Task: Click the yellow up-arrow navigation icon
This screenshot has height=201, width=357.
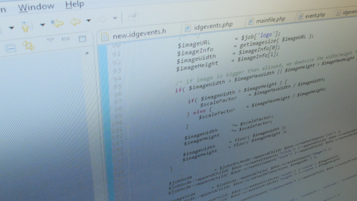Action: tap(25, 27)
